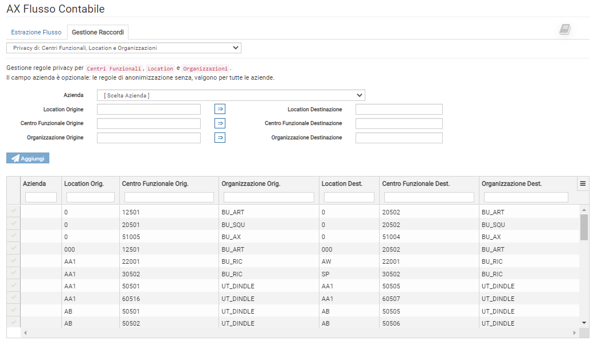Select the Gestione Raccordi tab

97,32
